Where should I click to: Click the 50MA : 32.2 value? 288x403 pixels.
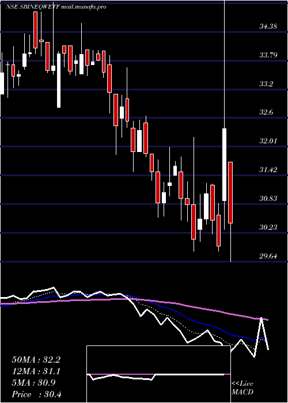[36, 360]
